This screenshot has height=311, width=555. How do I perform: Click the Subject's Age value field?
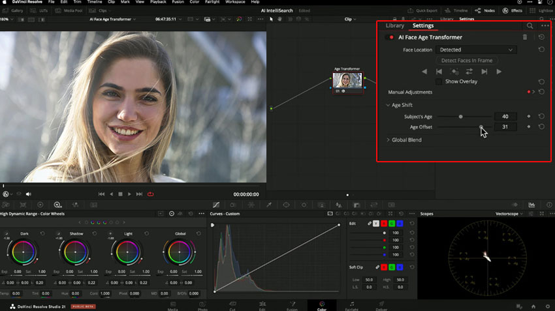(x=505, y=116)
